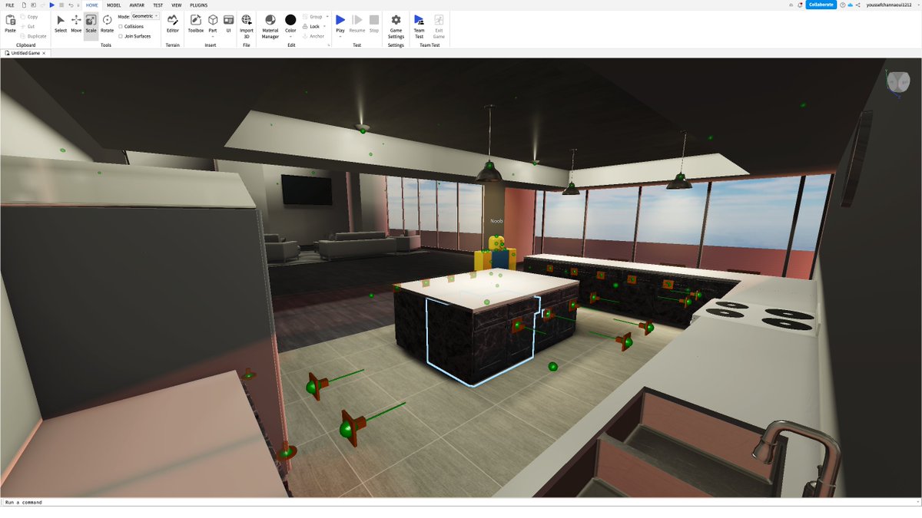Switch to the HOME ribbon tab
The width and height of the screenshot is (922, 518).
click(x=92, y=5)
